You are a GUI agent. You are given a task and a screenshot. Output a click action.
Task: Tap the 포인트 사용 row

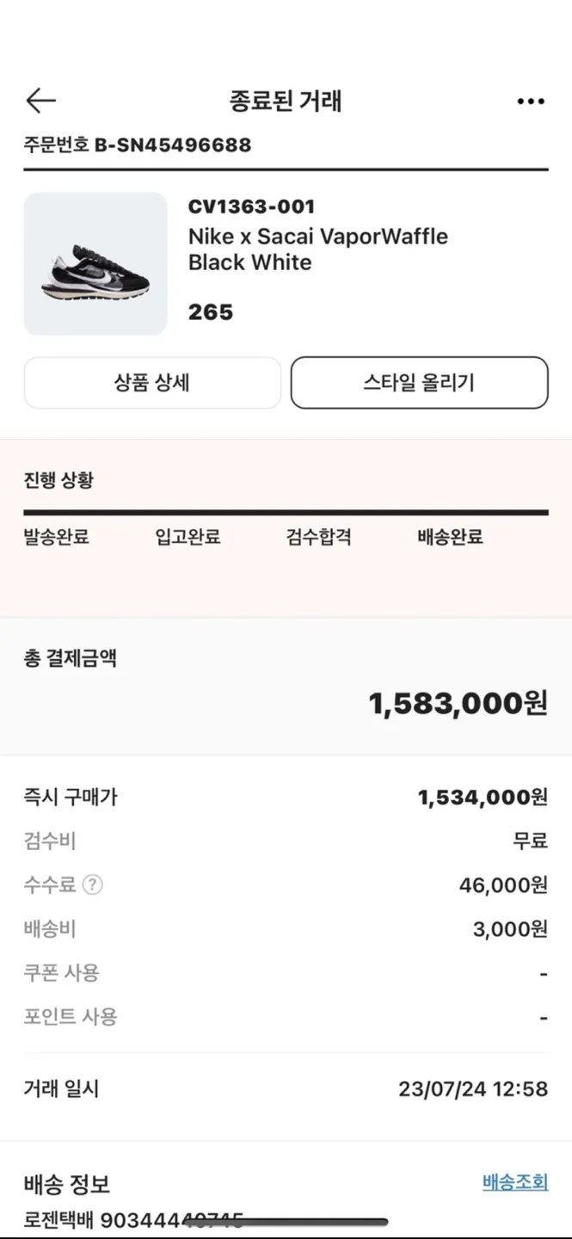pyautogui.click(x=286, y=1017)
